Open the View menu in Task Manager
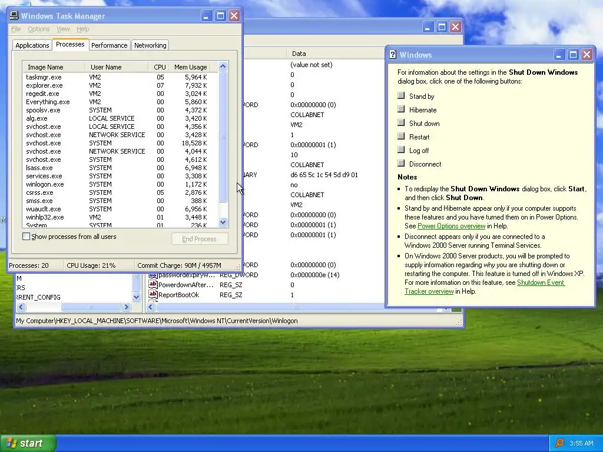Screen dimensions: 603x452 coord(63,29)
